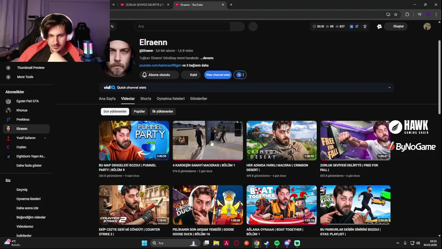Select the Videolar channel tab
The image size is (442, 249).
click(x=128, y=99)
